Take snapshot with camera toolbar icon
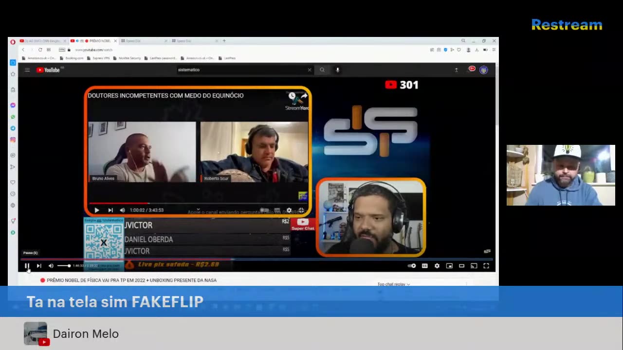 [439, 50]
